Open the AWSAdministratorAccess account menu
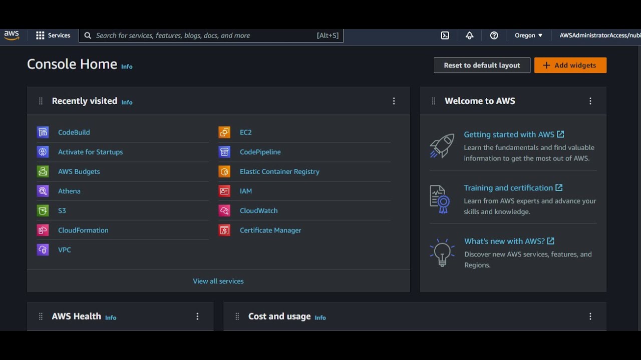 pos(600,35)
